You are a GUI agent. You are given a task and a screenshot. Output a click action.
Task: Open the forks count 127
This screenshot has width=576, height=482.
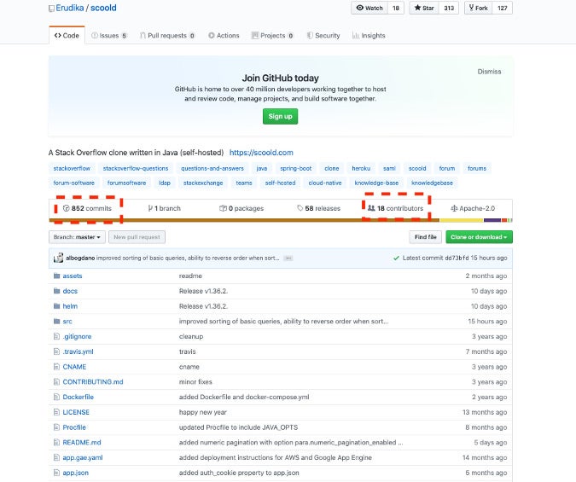502,8
